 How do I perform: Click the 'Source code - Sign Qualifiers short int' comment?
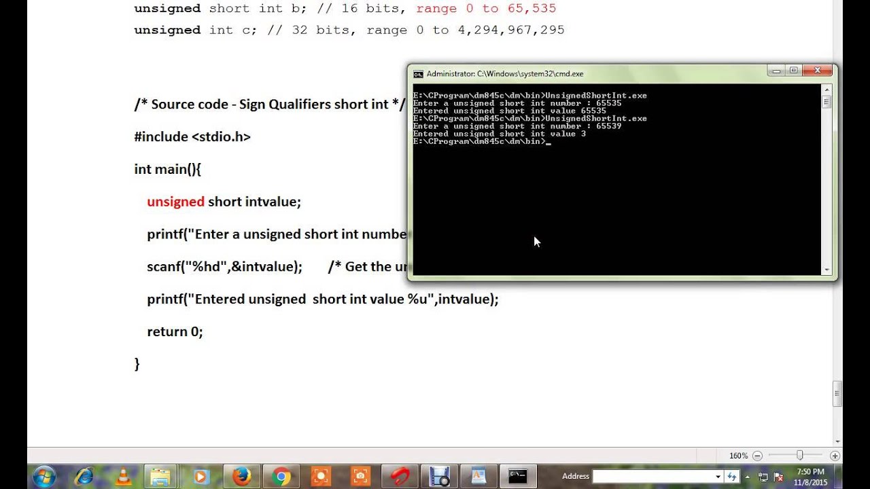(x=270, y=105)
